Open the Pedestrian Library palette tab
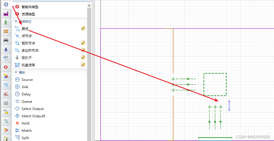The image size is (274, 141). tap(6, 23)
